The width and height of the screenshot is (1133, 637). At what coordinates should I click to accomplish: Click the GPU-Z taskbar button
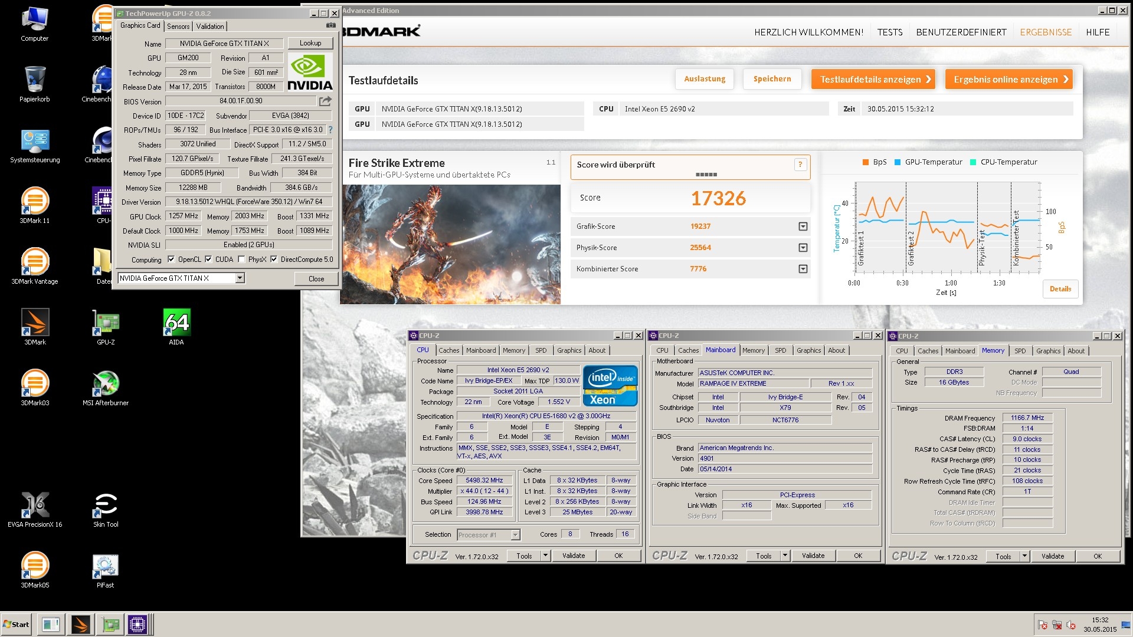110,624
